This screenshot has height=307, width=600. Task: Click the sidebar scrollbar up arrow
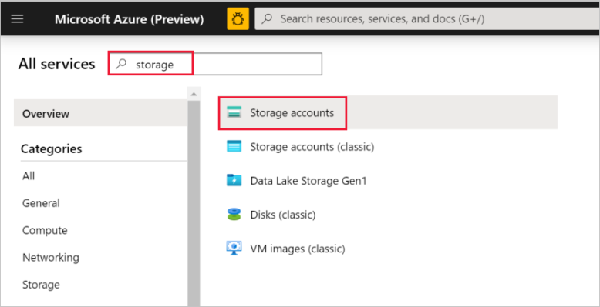(x=194, y=94)
